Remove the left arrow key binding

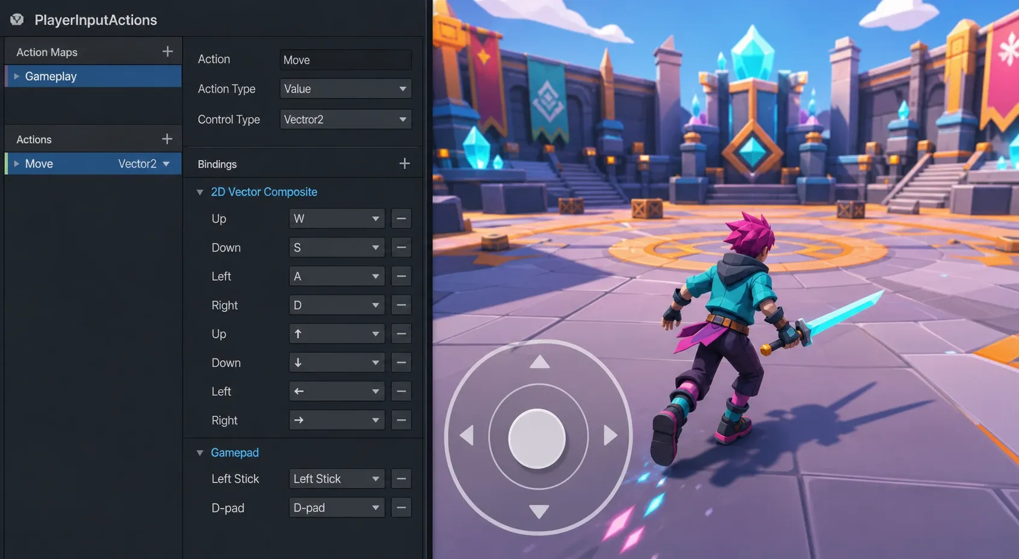click(x=401, y=392)
